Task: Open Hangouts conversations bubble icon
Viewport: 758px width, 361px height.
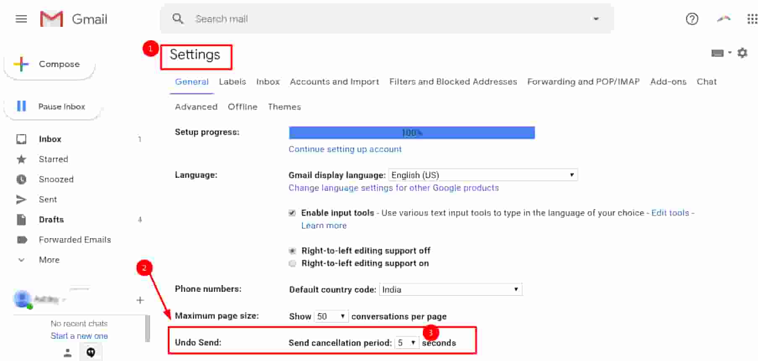Action: [x=91, y=352]
